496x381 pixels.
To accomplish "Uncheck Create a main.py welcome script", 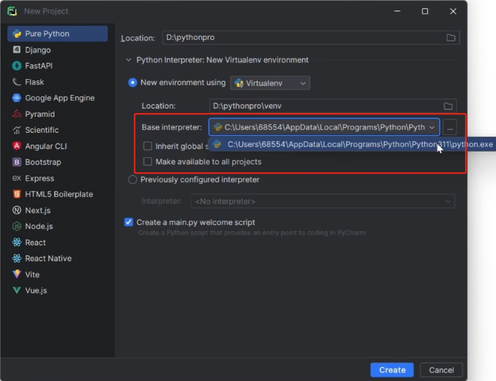I will coord(128,222).
